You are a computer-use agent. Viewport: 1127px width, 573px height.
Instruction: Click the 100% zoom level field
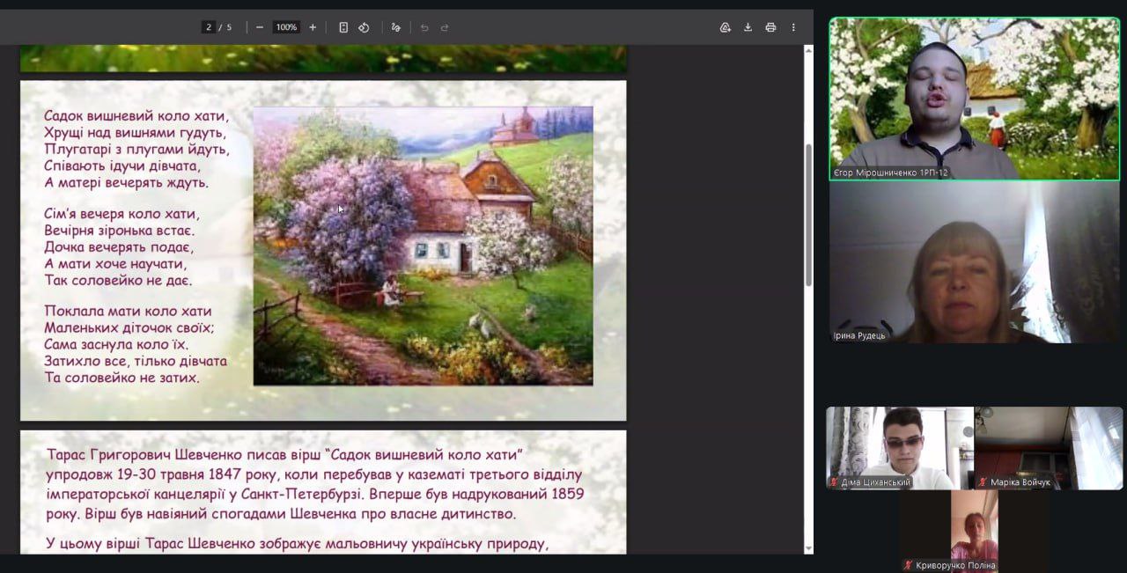click(x=286, y=27)
